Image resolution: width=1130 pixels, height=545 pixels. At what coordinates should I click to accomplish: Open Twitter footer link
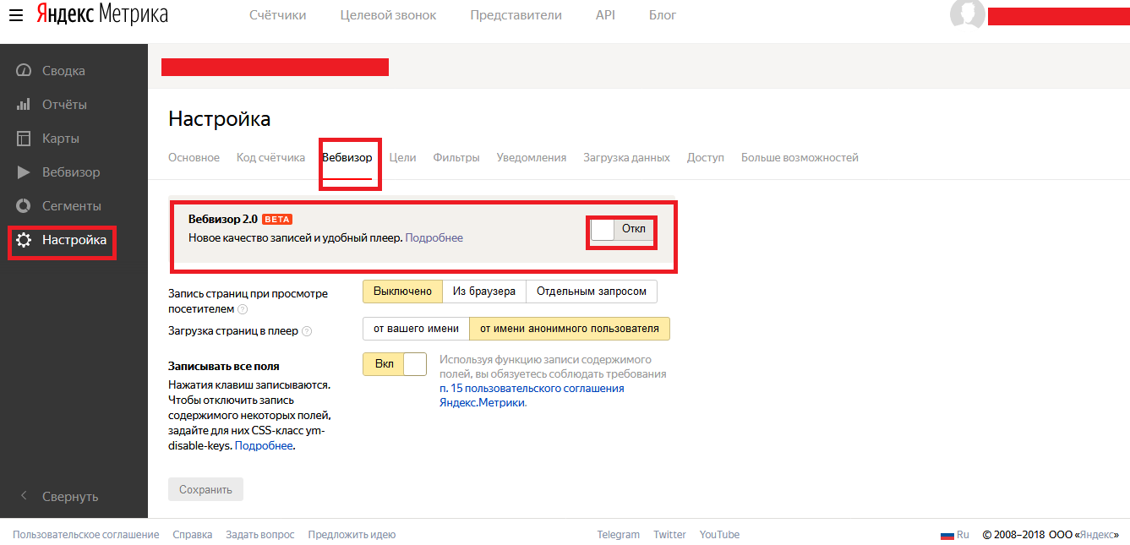pos(670,535)
